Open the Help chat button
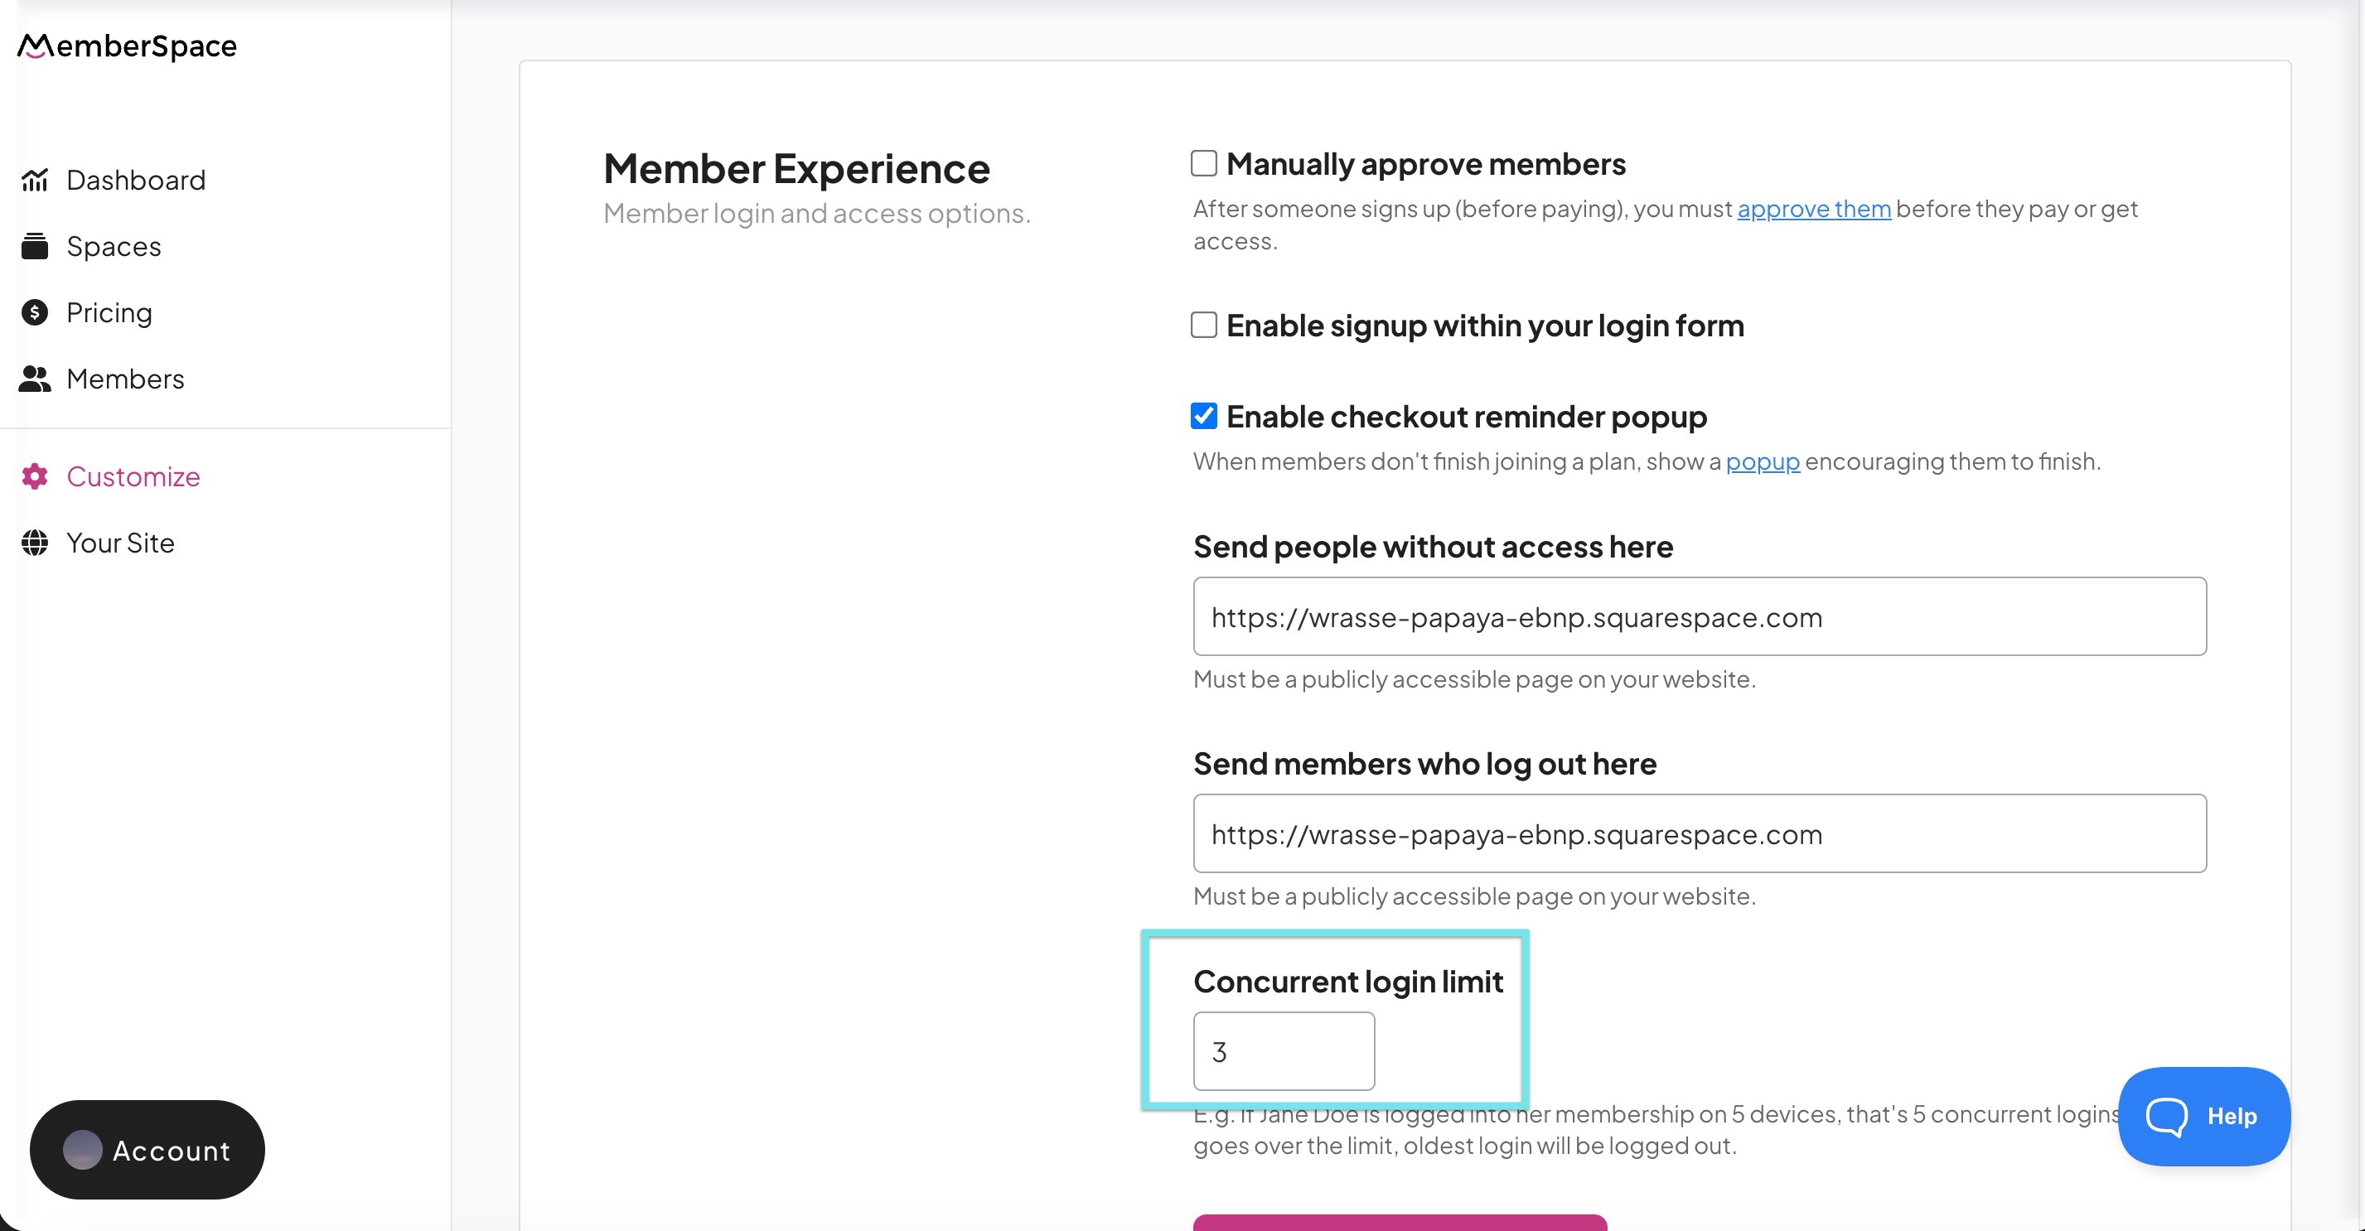The height and width of the screenshot is (1231, 2365). [x=2203, y=1116]
